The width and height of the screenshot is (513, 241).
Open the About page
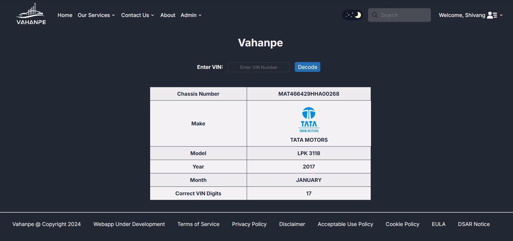pyautogui.click(x=168, y=15)
